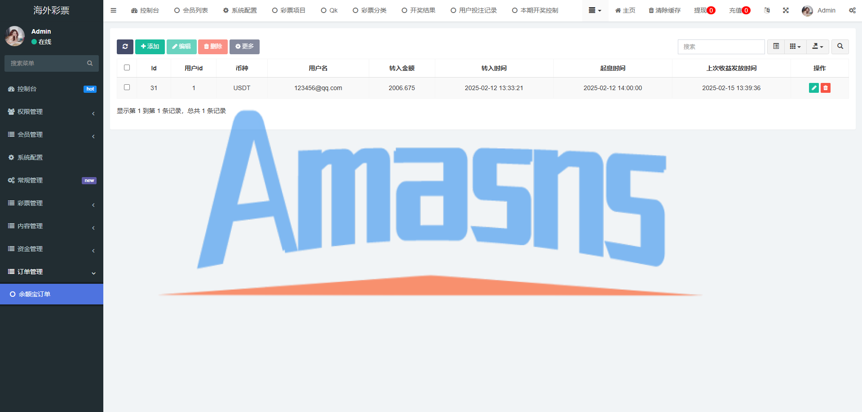Viewport: 862px width, 412px height.
Task: Click the USDT currency cell
Action: tap(242, 88)
